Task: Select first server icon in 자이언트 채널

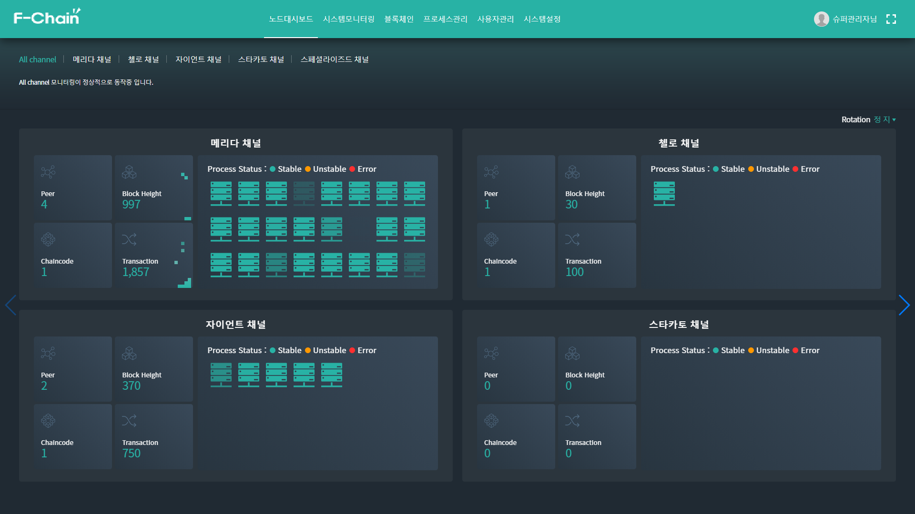Action: [221, 375]
